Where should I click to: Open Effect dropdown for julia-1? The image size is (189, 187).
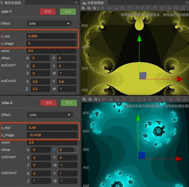tap(49, 24)
